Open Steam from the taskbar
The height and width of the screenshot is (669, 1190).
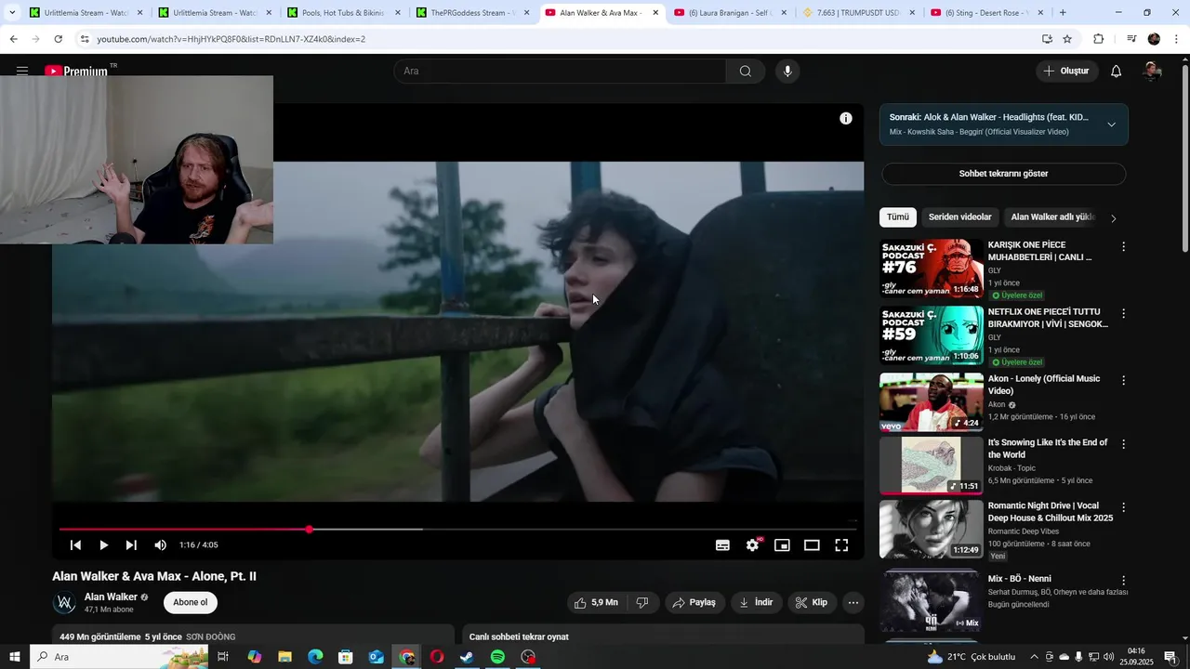tap(467, 657)
